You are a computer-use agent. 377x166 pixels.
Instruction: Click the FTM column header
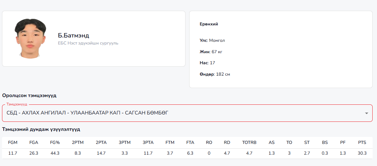tap(170, 143)
